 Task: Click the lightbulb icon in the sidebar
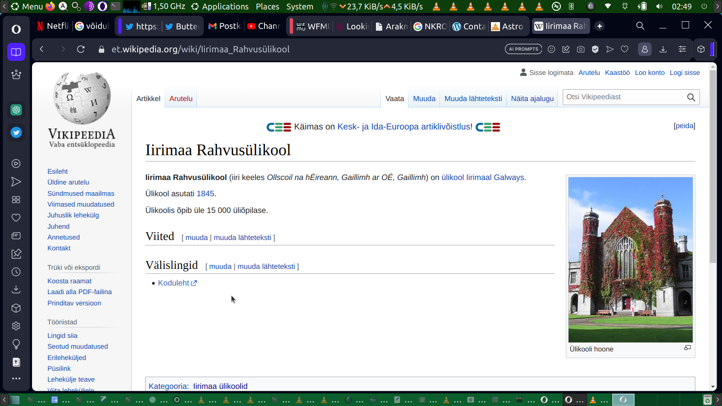[x=16, y=344]
